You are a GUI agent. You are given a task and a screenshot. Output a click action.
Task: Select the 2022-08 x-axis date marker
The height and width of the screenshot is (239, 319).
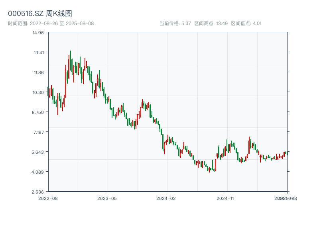coord(48,198)
